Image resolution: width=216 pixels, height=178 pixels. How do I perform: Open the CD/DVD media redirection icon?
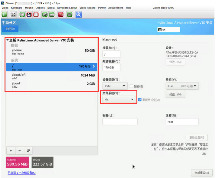point(22,15)
